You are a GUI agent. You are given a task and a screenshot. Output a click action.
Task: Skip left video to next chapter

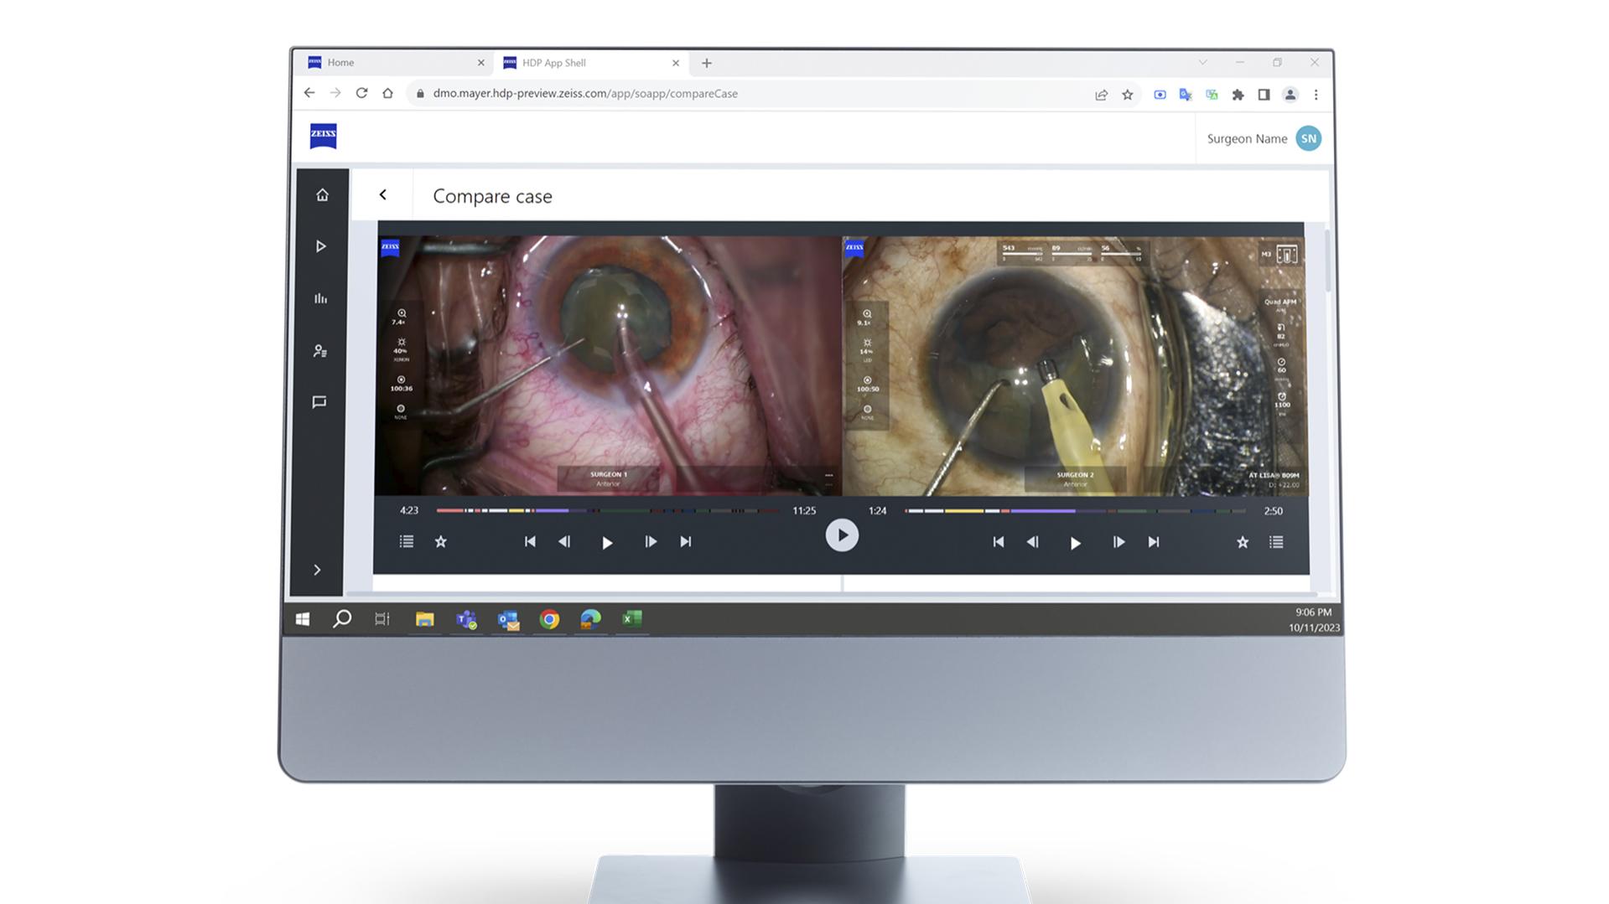pos(686,541)
